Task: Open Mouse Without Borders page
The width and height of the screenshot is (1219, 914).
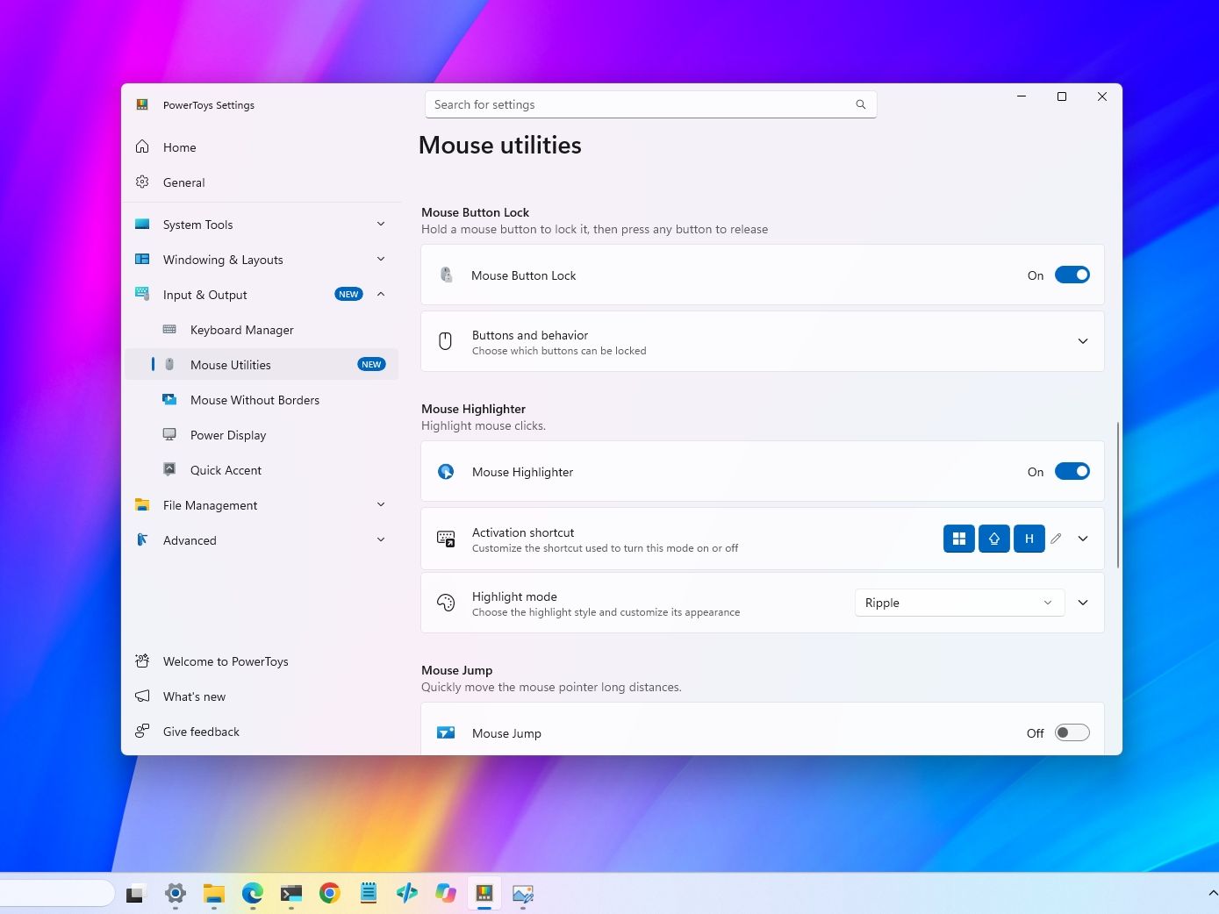Action: point(261,400)
